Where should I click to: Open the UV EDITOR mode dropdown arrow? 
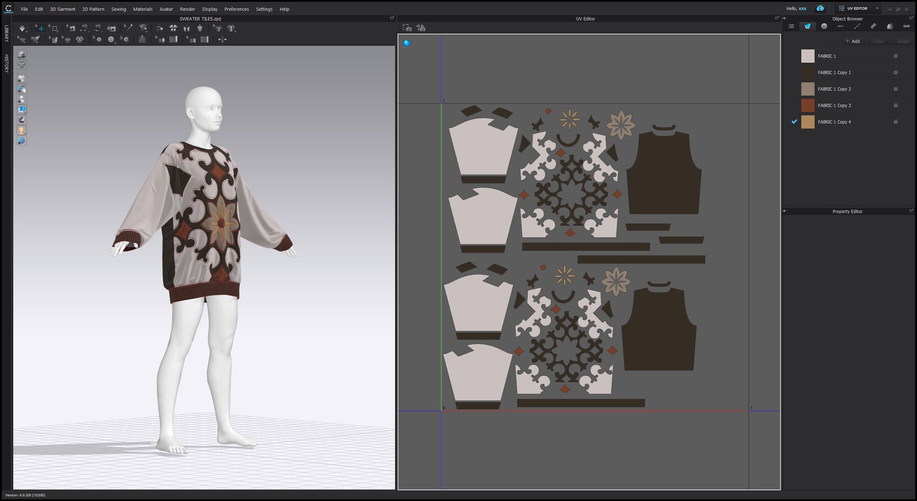877,8
